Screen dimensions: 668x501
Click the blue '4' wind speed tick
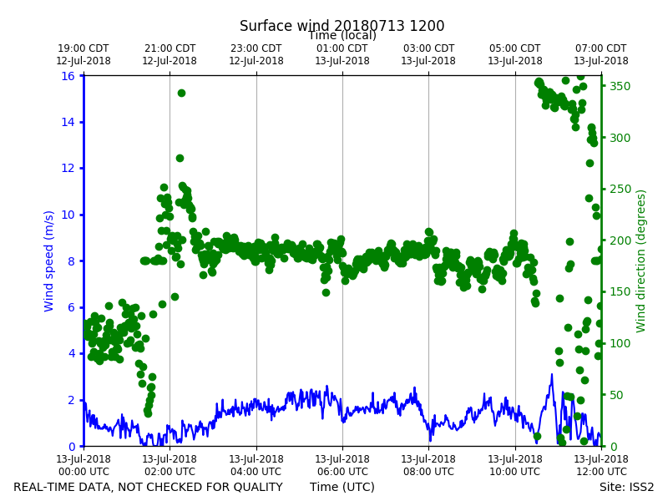coord(71,353)
